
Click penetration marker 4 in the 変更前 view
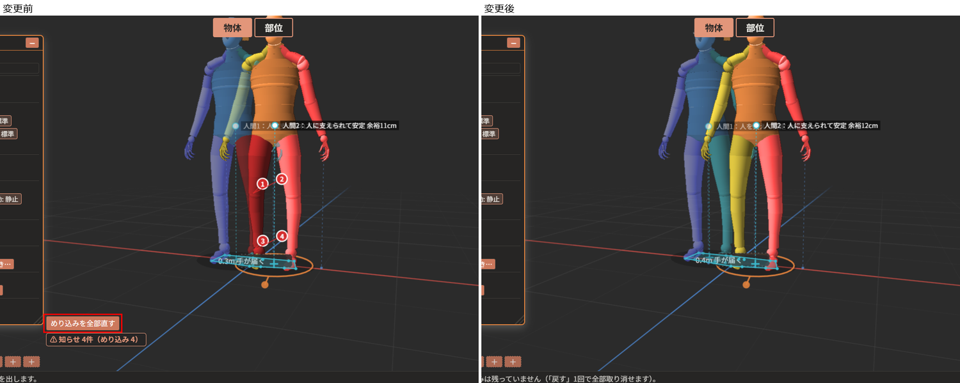pos(282,236)
